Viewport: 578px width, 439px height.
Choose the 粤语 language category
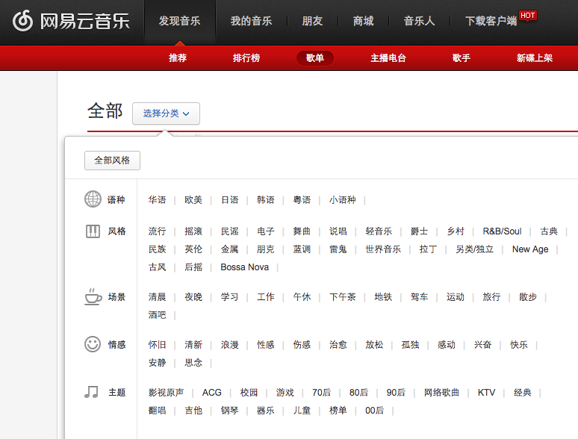coord(302,200)
